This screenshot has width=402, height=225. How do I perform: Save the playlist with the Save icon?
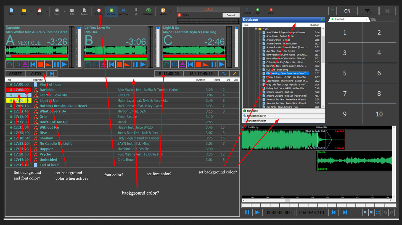39,12
